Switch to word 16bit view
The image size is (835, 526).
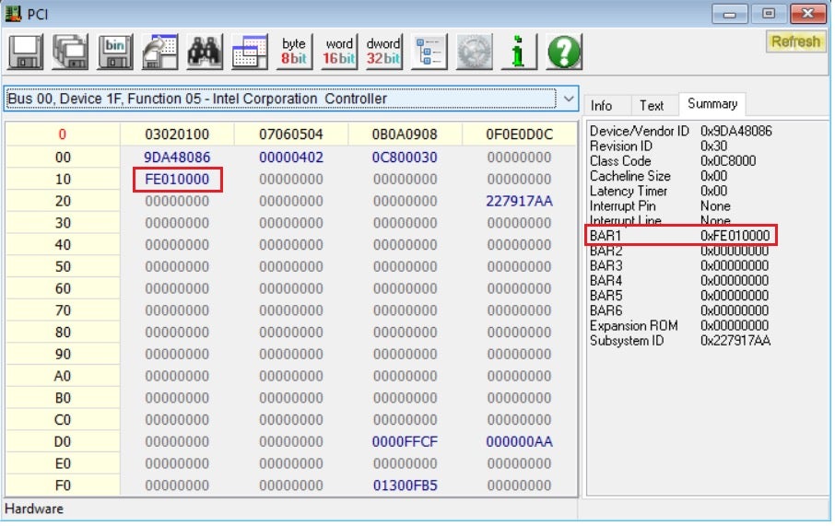point(339,52)
